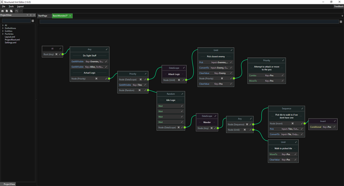Edit the ClearValue Key=Pos pencil in Walk to picked tile

tap(295, 160)
